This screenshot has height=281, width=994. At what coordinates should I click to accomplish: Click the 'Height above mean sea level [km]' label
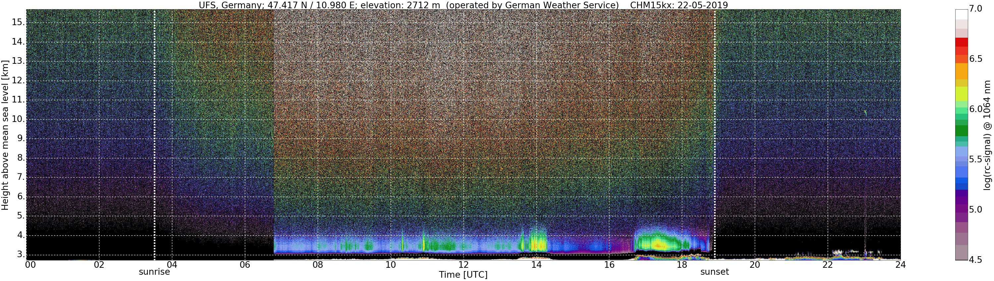tap(5, 135)
